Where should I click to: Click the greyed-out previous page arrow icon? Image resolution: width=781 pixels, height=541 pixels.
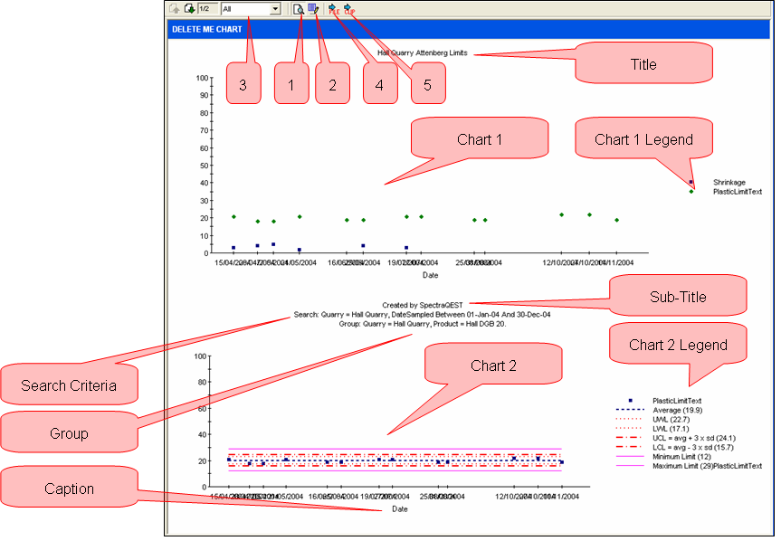click(x=174, y=9)
